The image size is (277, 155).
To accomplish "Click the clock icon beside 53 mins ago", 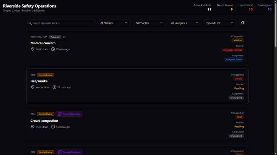I will point(54,87).
